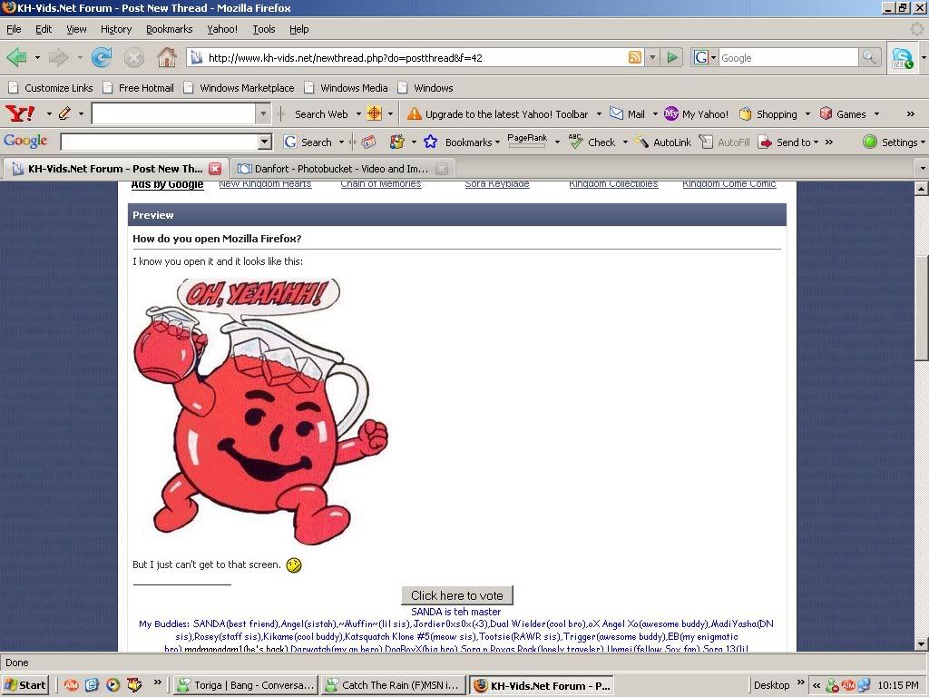Viewport: 929px width, 697px height.
Task: Open the Home page icon
Action: [167, 57]
